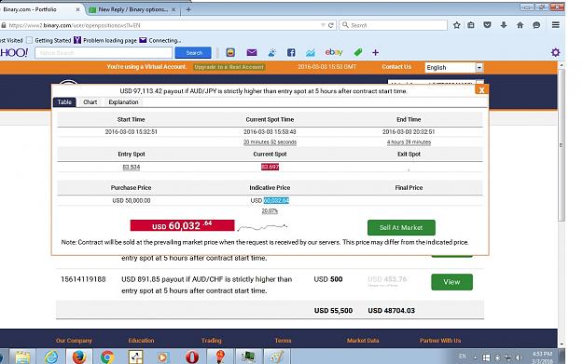583x364 pixels.
Task: Click the Firefox search box
Action: click(394, 25)
